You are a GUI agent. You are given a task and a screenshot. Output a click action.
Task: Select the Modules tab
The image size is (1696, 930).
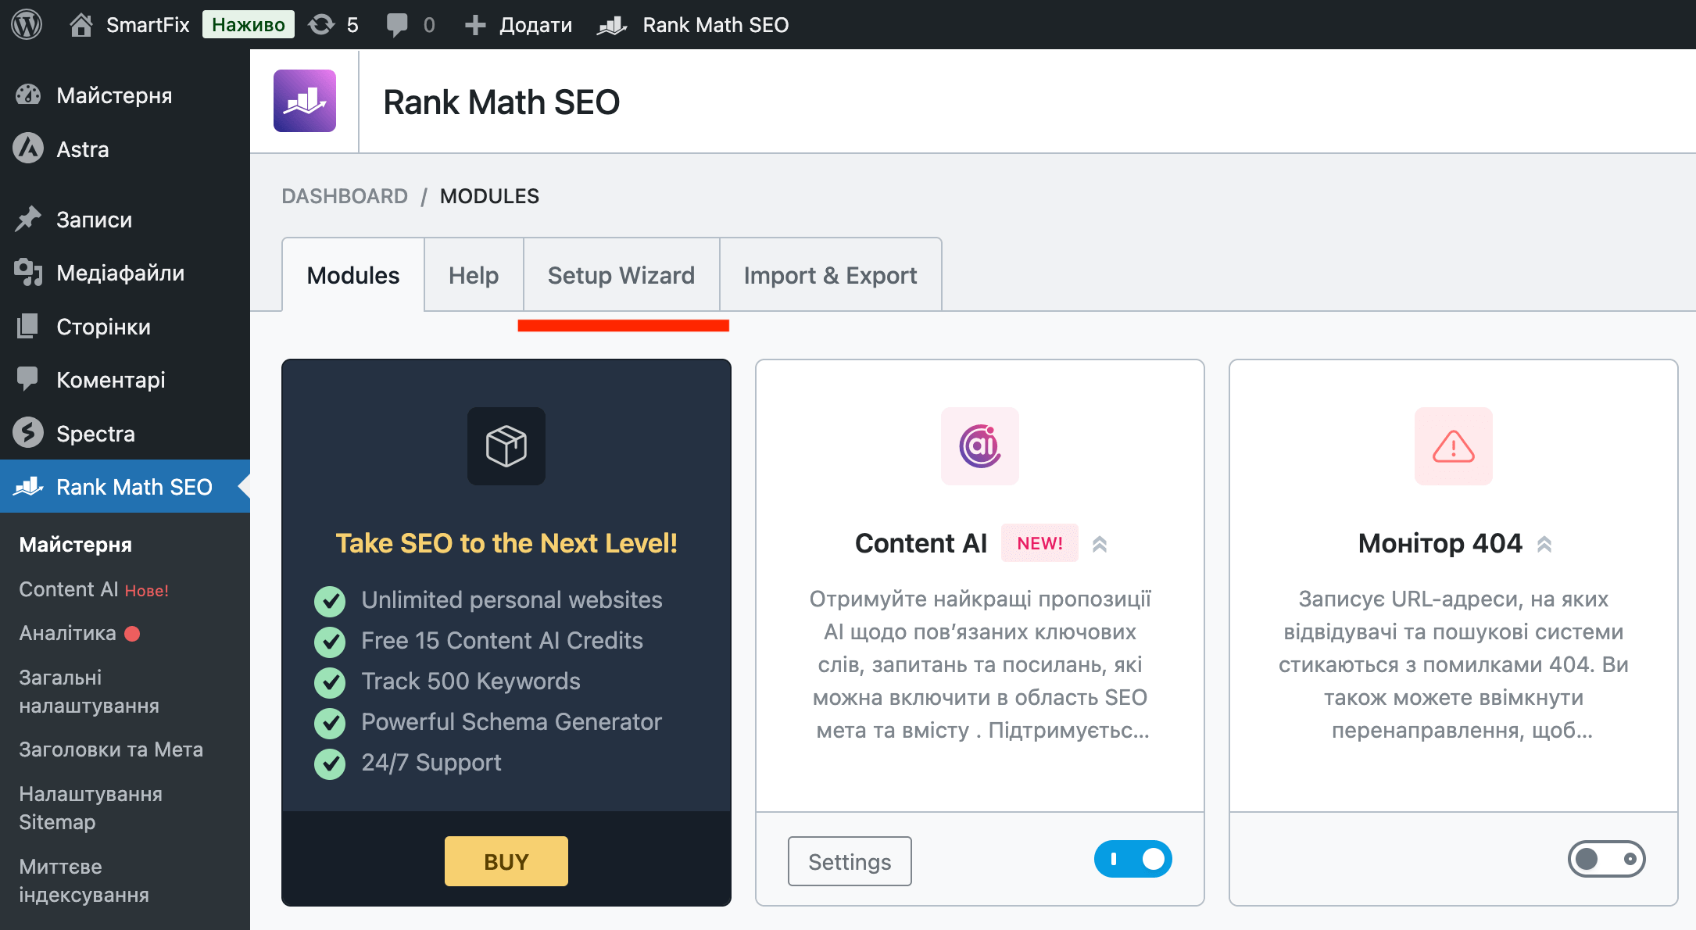pos(353,275)
